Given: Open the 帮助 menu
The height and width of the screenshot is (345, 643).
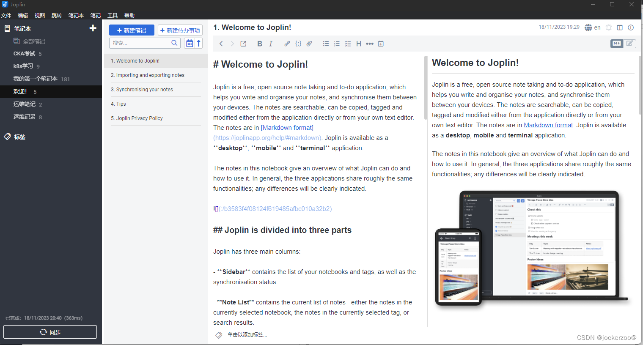Looking at the screenshot, I should coord(129,16).
